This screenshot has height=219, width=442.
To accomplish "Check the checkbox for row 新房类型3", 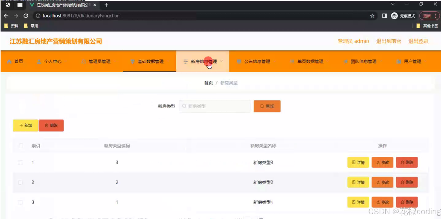I will click(20, 163).
